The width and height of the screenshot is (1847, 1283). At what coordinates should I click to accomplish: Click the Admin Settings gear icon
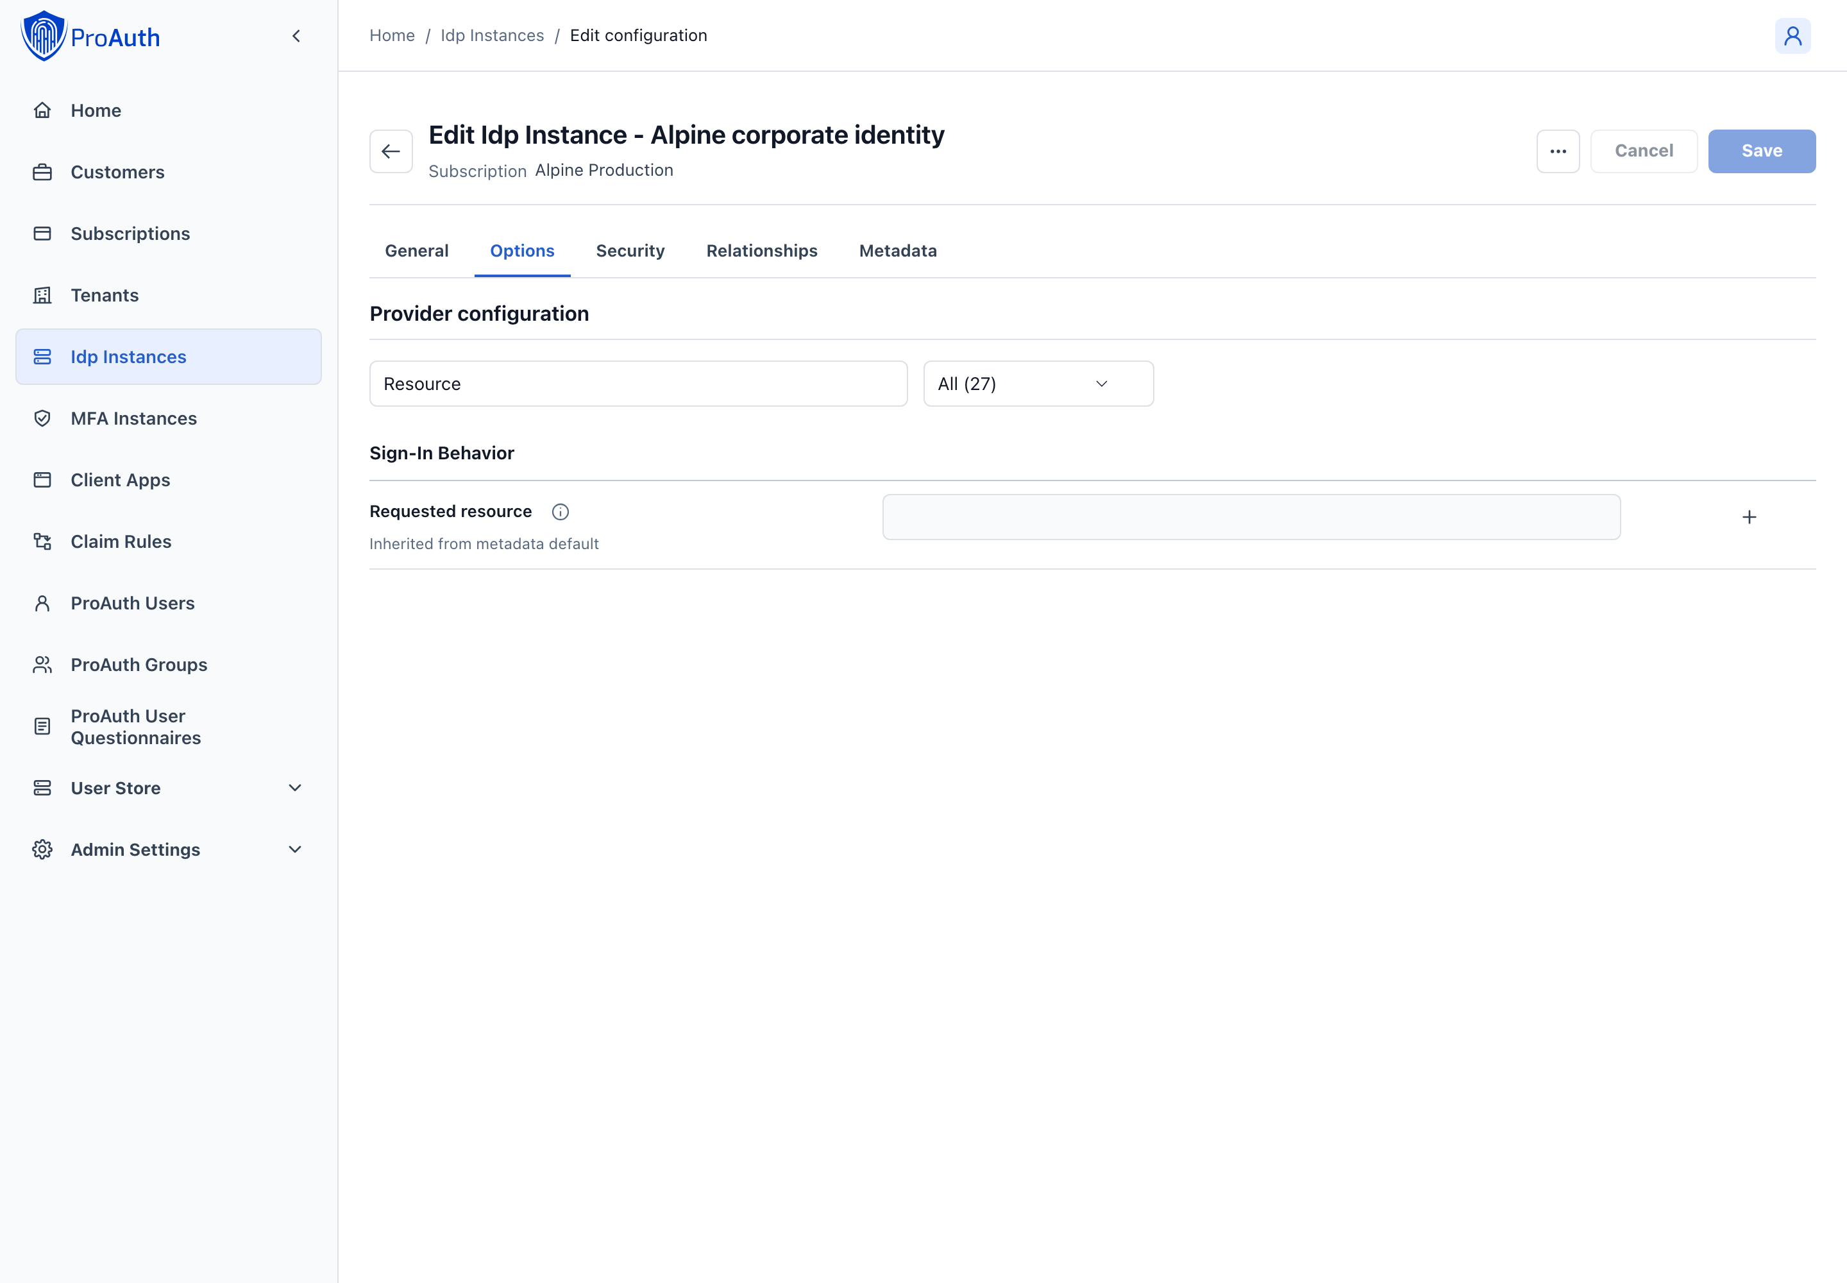click(42, 850)
